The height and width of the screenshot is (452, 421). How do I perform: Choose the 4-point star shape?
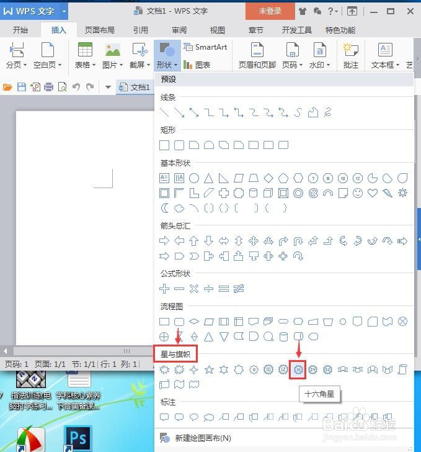click(194, 369)
